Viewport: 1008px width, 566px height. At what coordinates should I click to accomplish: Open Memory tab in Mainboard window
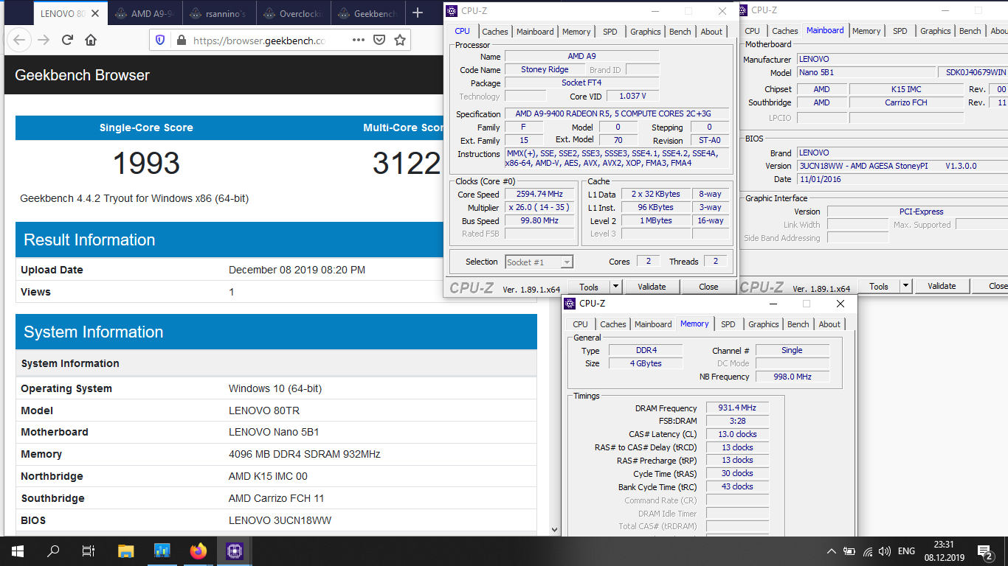click(866, 31)
